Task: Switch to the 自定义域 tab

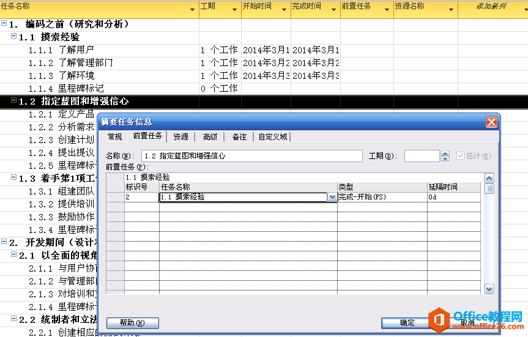Action: (x=272, y=136)
